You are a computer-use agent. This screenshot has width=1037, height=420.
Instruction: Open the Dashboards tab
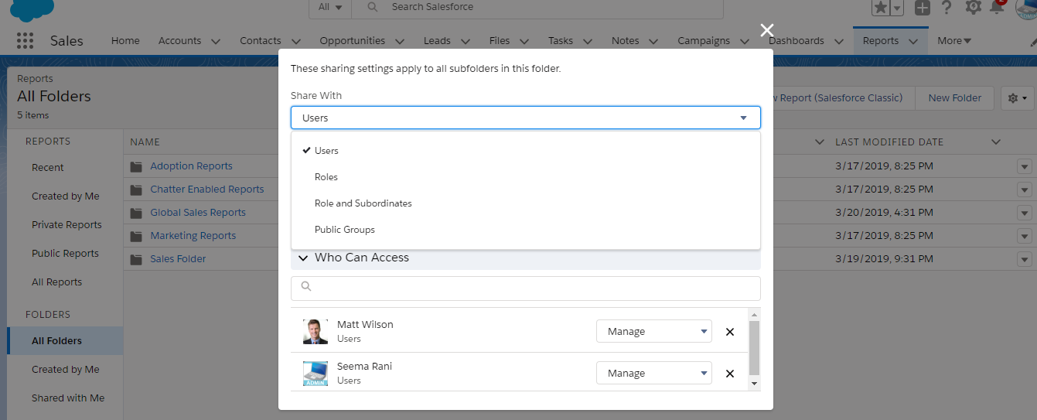797,40
